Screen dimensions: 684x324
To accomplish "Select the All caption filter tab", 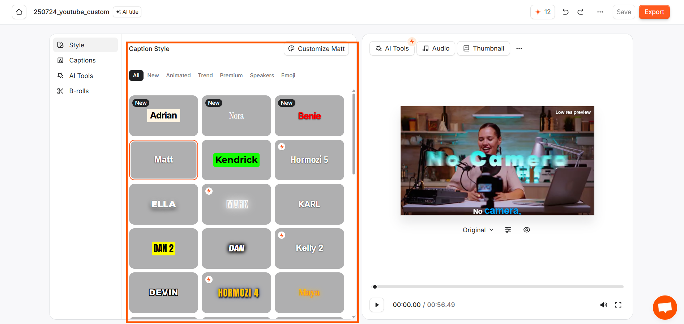I will [x=136, y=75].
